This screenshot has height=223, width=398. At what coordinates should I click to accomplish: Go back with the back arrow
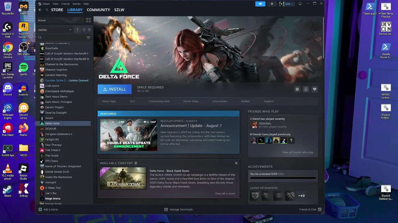pos(40,10)
